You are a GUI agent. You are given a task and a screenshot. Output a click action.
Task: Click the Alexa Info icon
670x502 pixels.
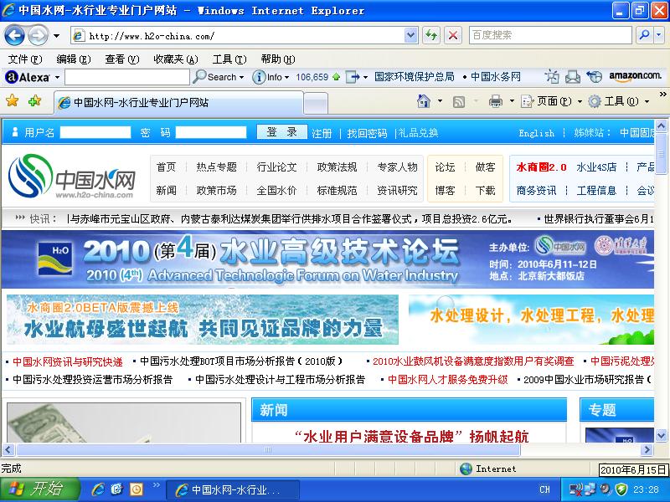pyautogui.click(x=259, y=77)
